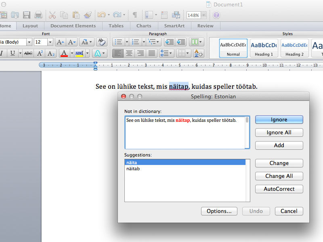The height and width of the screenshot is (242, 323).
Task: Click the Copy icon
Action: (64, 15)
